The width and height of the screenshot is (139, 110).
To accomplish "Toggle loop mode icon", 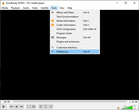I will click(x=46, y=106).
